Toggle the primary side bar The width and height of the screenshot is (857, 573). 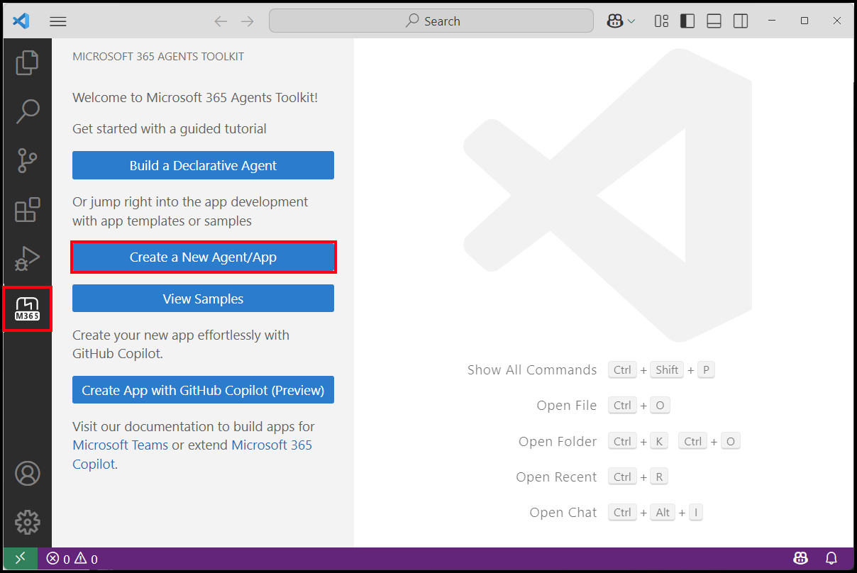pos(687,21)
